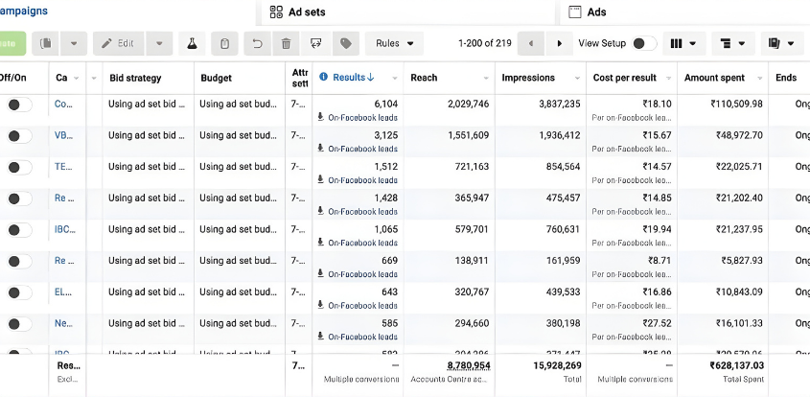This screenshot has width=810, height=397.
Task: Open dropdown arrow next to Edit button
Action: click(160, 44)
